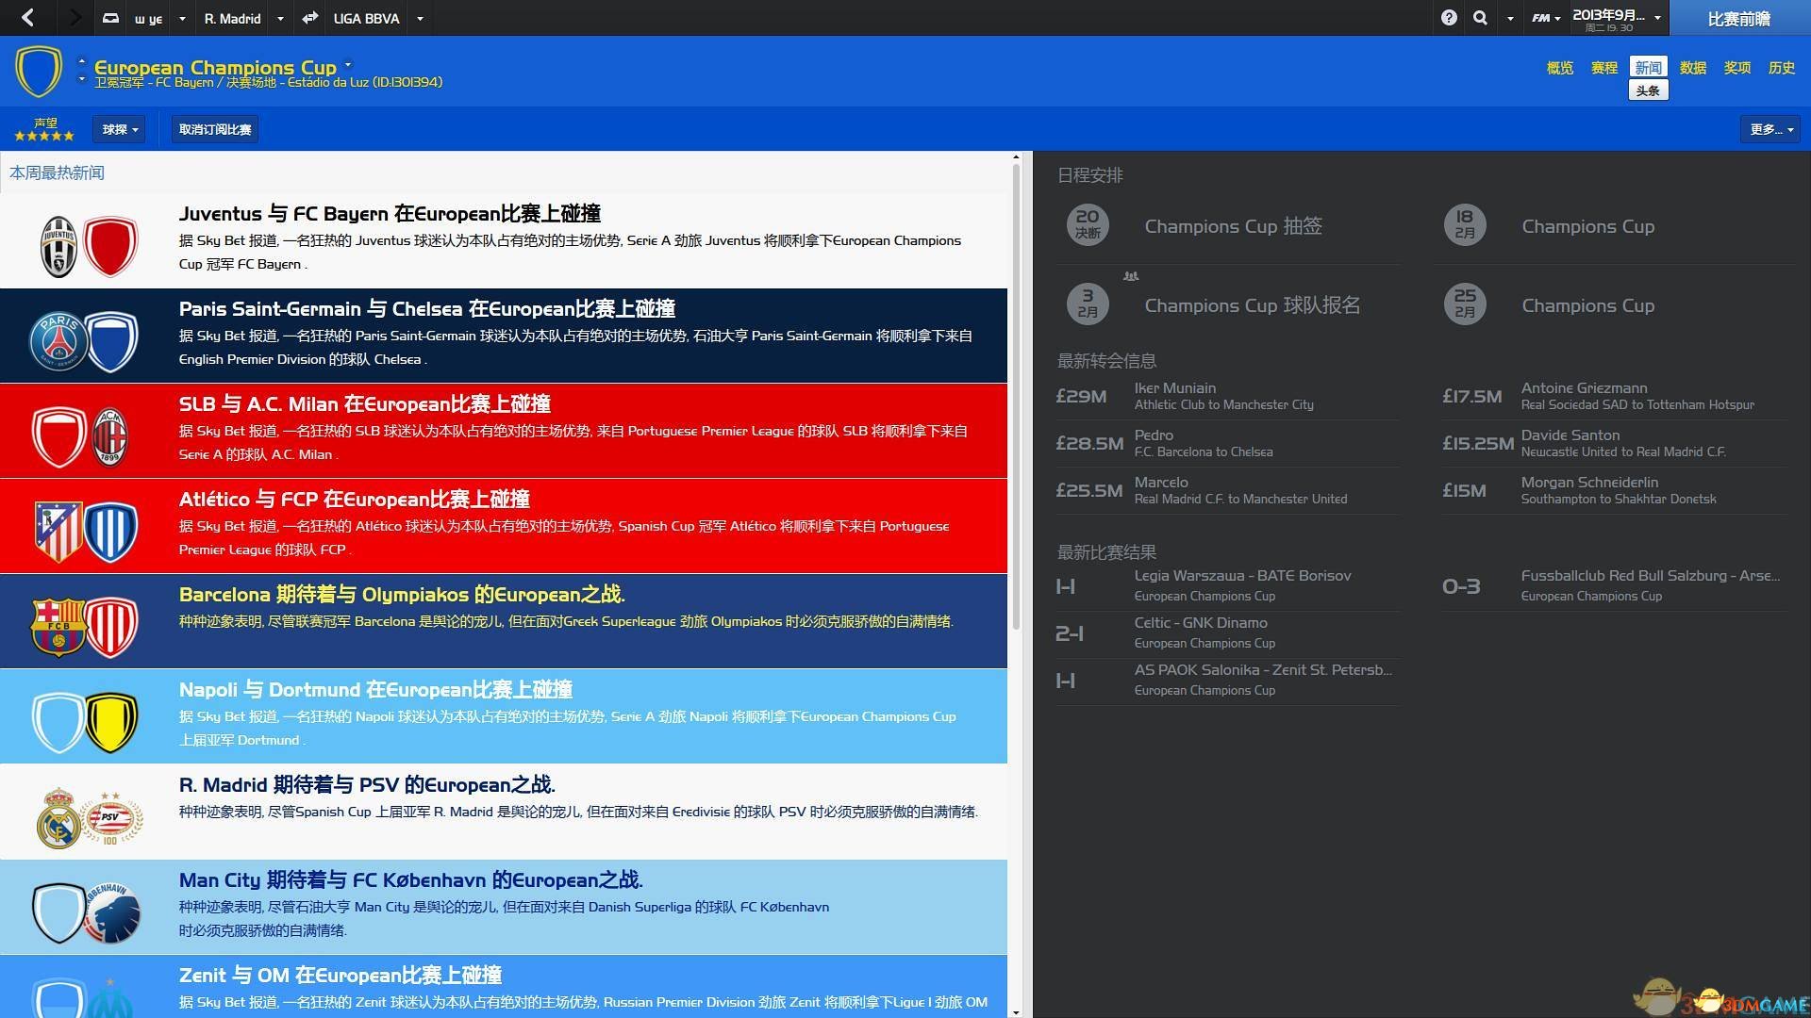This screenshot has width=1811, height=1018.
Task: Open the 更多... dropdown
Action: click(x=1769, y=129)
